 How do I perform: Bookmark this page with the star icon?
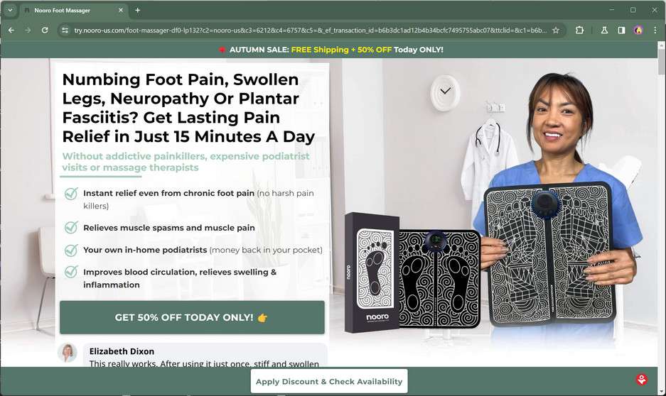[x=556, y=30]
